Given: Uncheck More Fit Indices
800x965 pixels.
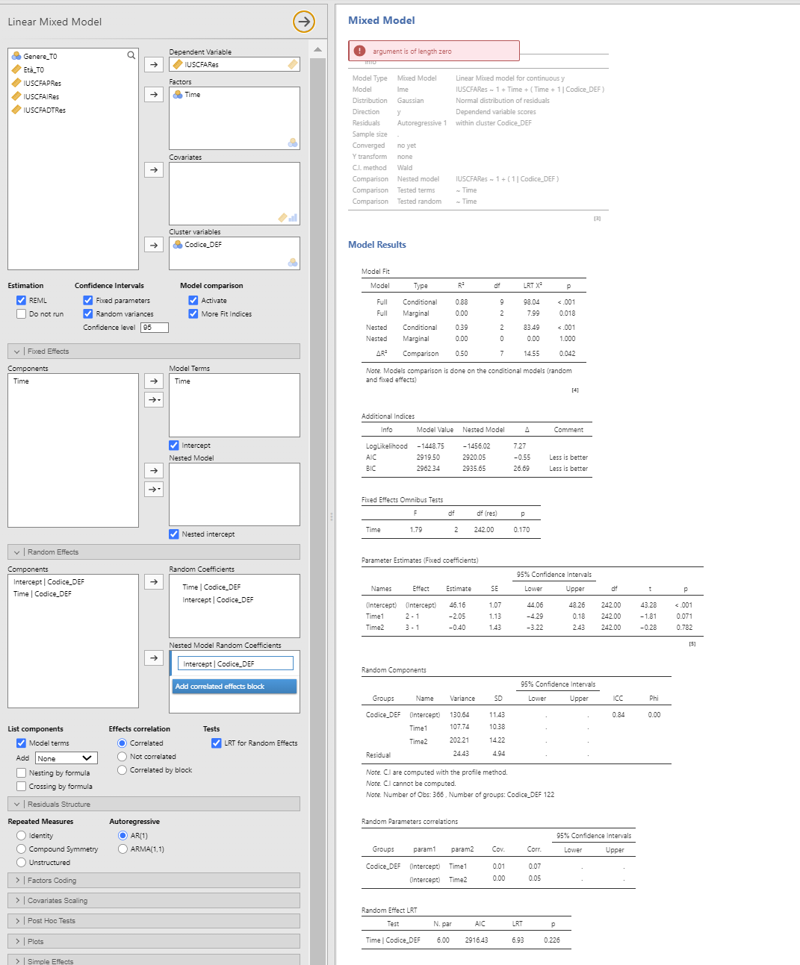Looking at the screenshot, I should (x=193, y=313).
